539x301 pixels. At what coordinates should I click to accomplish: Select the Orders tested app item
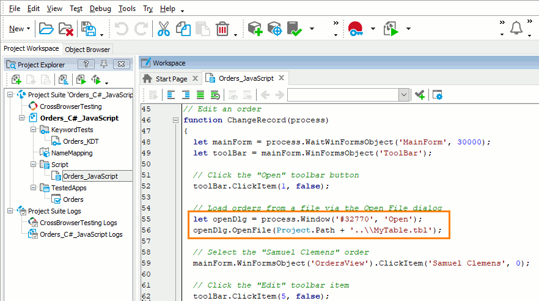click(x=73, y=199)
